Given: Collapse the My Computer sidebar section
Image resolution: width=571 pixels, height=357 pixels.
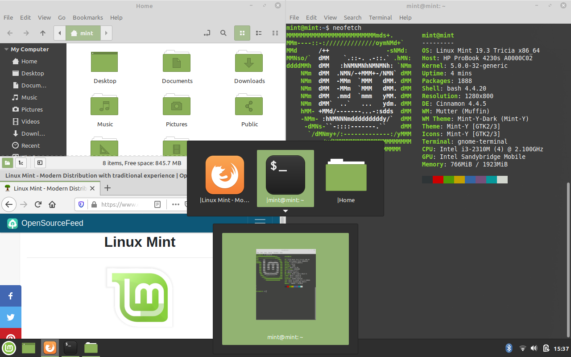Looking at the screenshot, I should coord(6,50).
